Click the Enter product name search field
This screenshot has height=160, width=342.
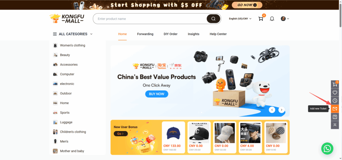pos(151,19)
